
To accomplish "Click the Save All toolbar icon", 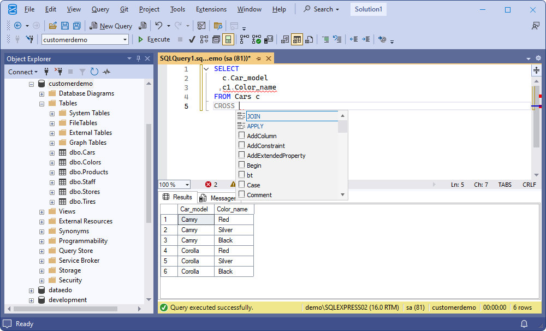I will click(76, 26).
